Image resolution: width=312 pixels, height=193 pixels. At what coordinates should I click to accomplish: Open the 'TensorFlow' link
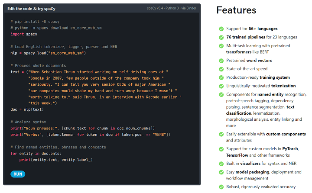click(237, 155)
